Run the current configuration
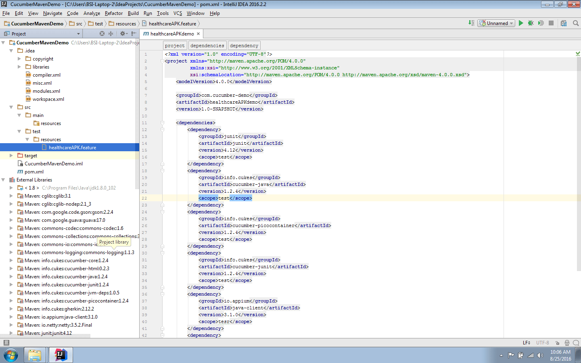This screenshot has height=363, width=581. [520, 23]
